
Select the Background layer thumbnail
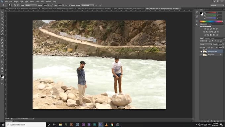(x=205, y=55)
